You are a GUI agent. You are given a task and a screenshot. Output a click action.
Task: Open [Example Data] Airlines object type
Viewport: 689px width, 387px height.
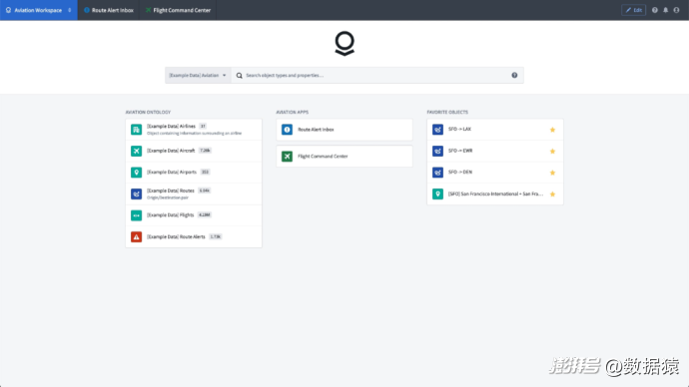(194, 130)
